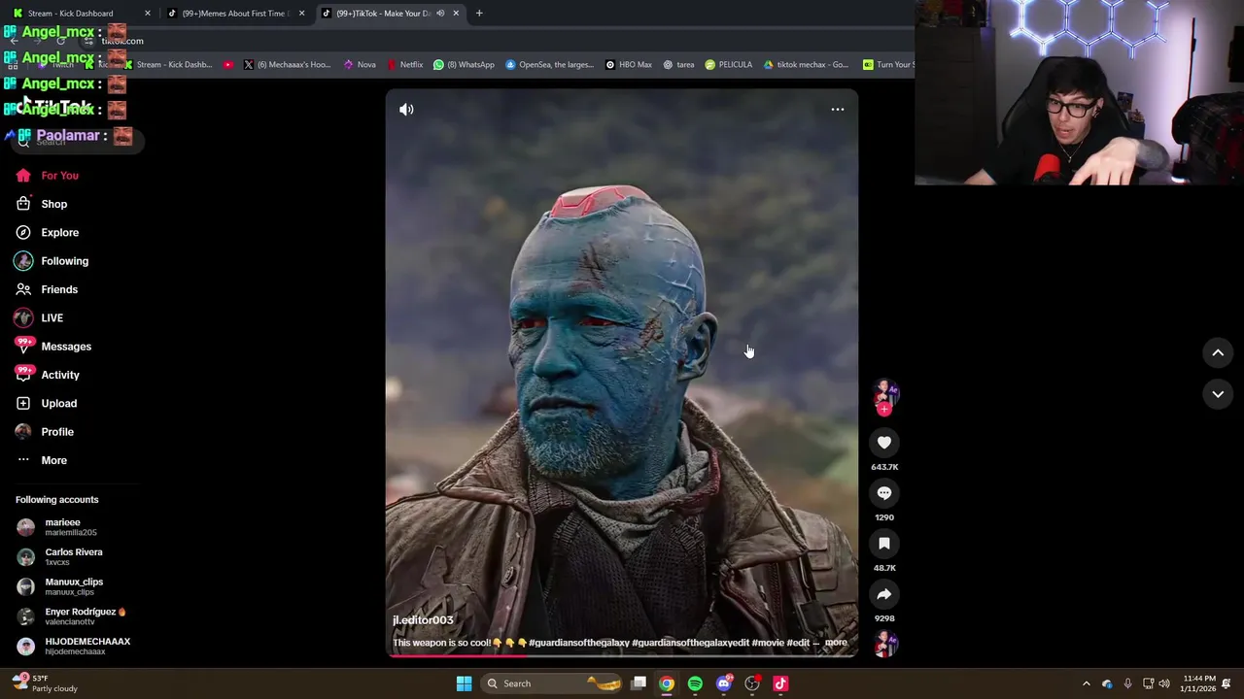Open the Windows Start menu

[464, 683]
